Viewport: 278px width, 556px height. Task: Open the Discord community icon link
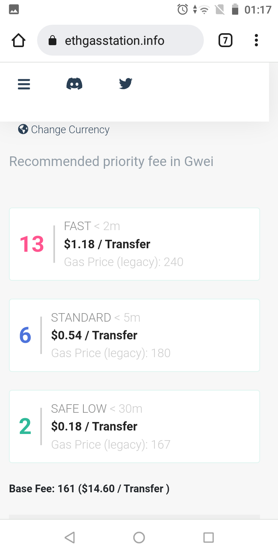click(74, 84)
